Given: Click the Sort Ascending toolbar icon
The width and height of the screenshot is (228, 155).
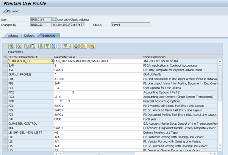Looking at the screenshot, I should pos(41,46).
